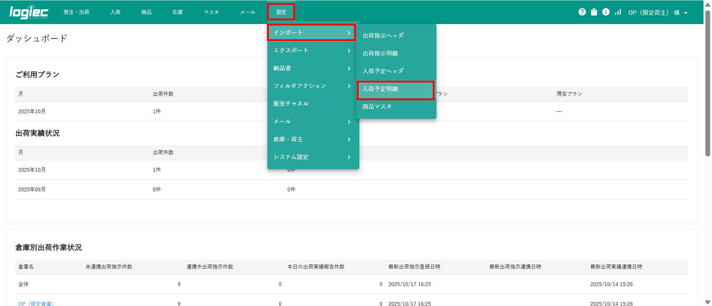Click the information circle icon
712x306 pixels.
[606, 12]
